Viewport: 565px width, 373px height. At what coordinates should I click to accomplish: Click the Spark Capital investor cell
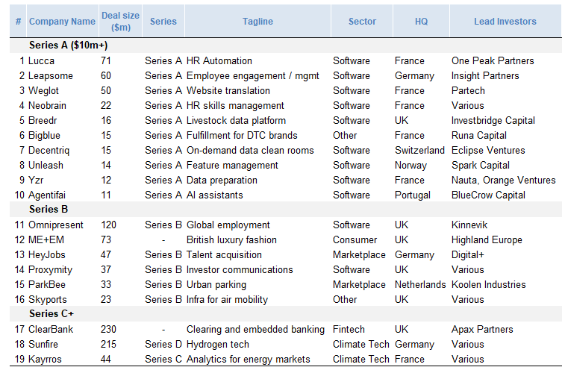pos(481,166)
